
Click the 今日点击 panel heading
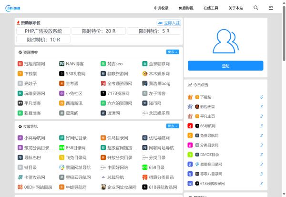(x=201, y=85)
